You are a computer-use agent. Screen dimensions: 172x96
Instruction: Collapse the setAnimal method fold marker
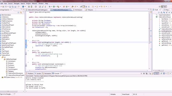(x=28, y=62)
